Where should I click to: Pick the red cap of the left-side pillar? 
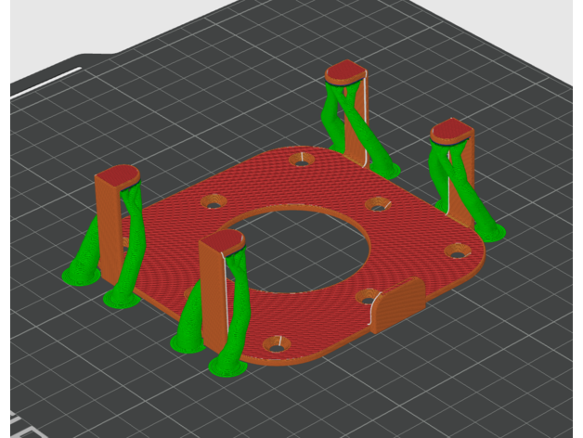[x=118, y=176]
